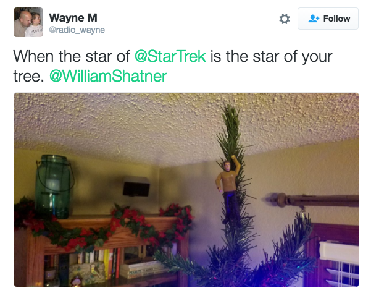Viewport: 371px width, 293px height.
Task: Open the @StarTrek mention link
Action: pos(170,56)
